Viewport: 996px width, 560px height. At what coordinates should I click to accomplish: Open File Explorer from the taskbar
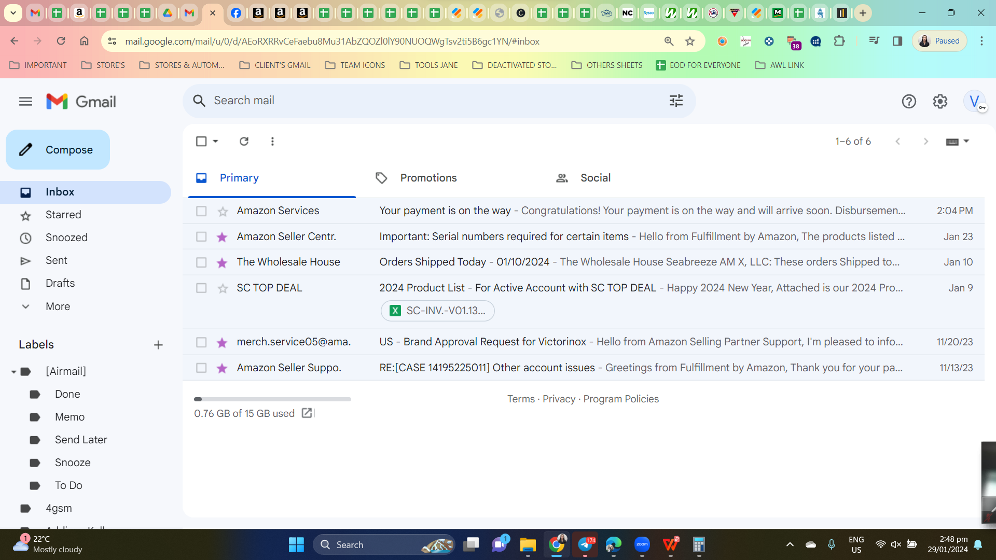(528, 544)
